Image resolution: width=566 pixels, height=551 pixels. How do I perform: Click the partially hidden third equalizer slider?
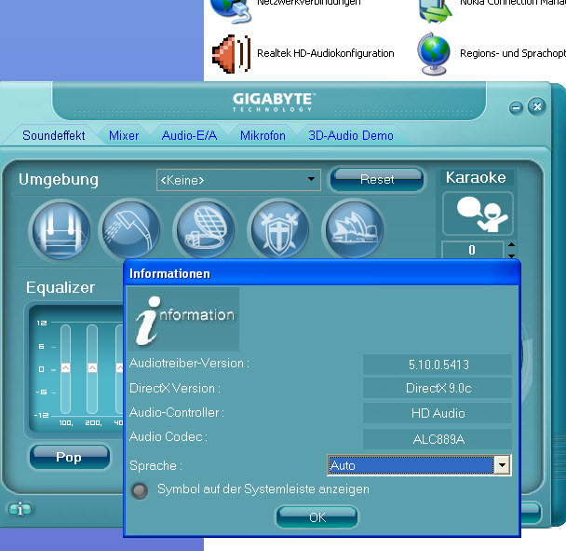pos(119,369)
